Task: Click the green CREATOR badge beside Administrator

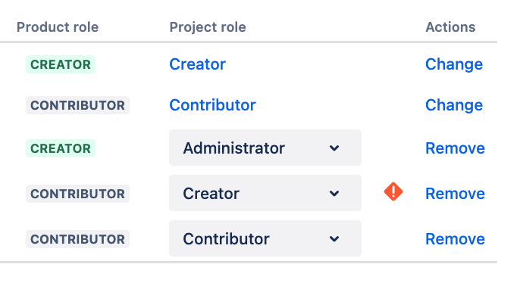Action: [x=61, y=148]
